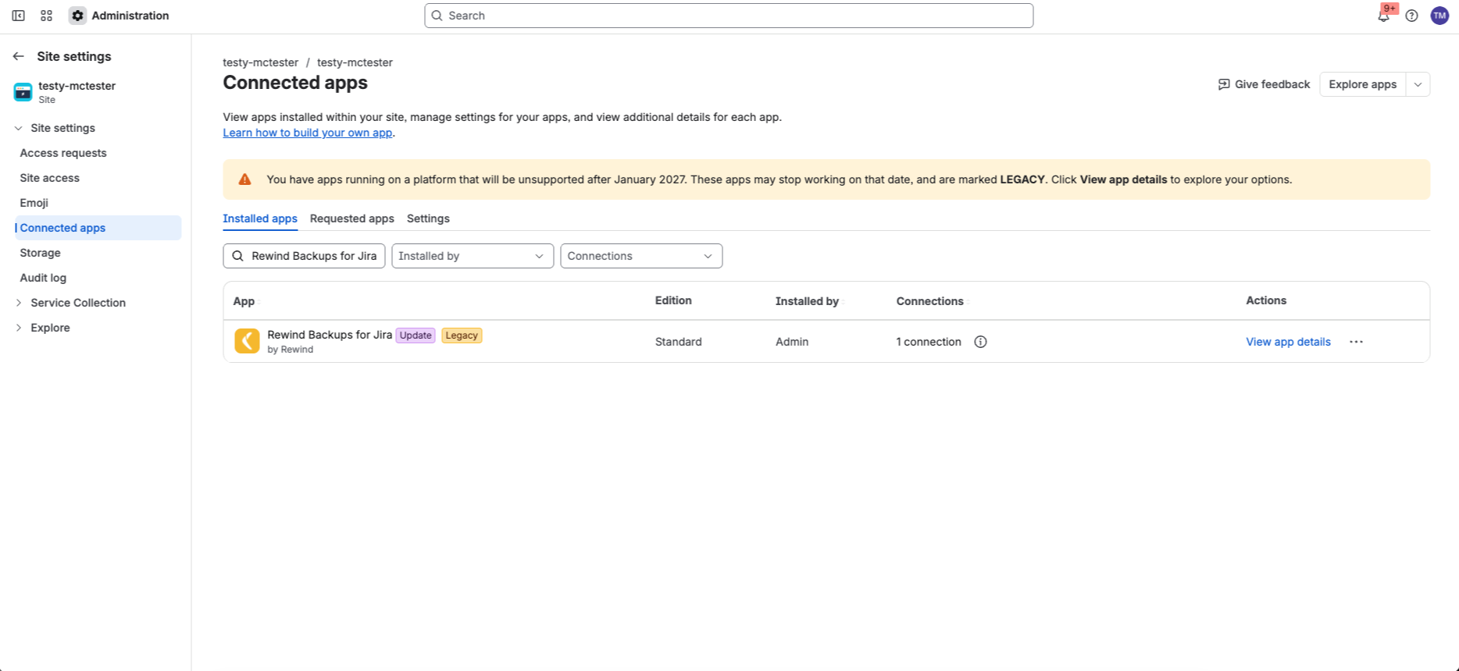
Task: Click the Administration gear icon
Action: tap(77, 16)
